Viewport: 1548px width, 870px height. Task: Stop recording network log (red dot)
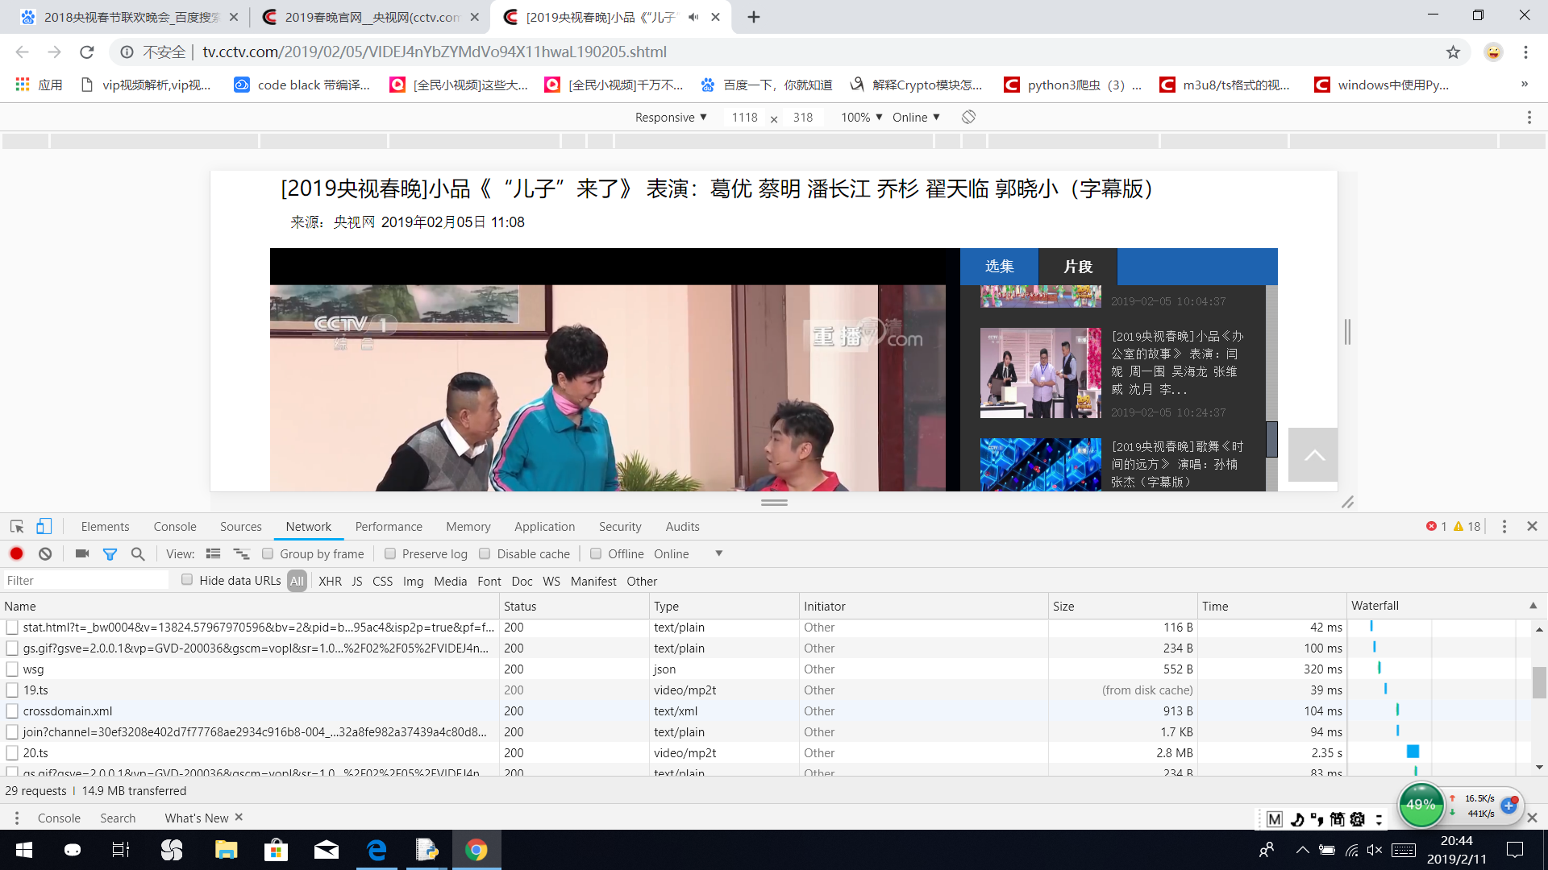(16, 554)
